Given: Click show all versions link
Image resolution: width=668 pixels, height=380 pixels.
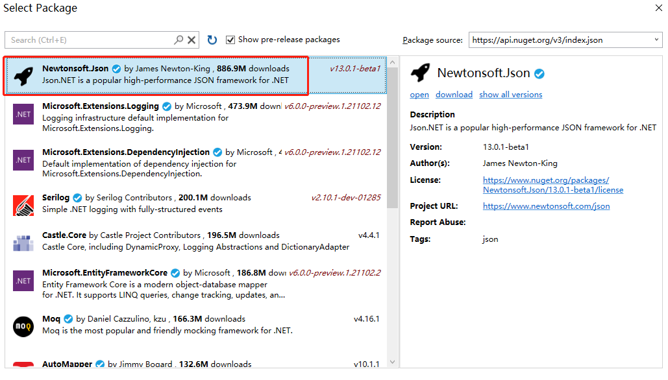Looking at the screenshot, I should coord(510,95).
